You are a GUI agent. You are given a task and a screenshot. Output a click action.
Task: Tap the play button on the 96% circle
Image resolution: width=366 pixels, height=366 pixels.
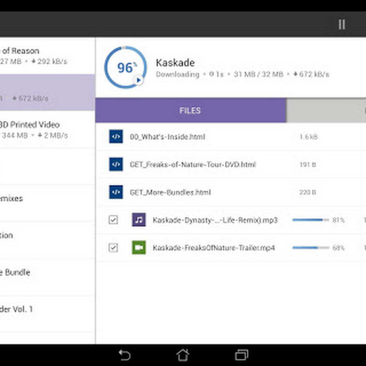(x=138, y=80)
